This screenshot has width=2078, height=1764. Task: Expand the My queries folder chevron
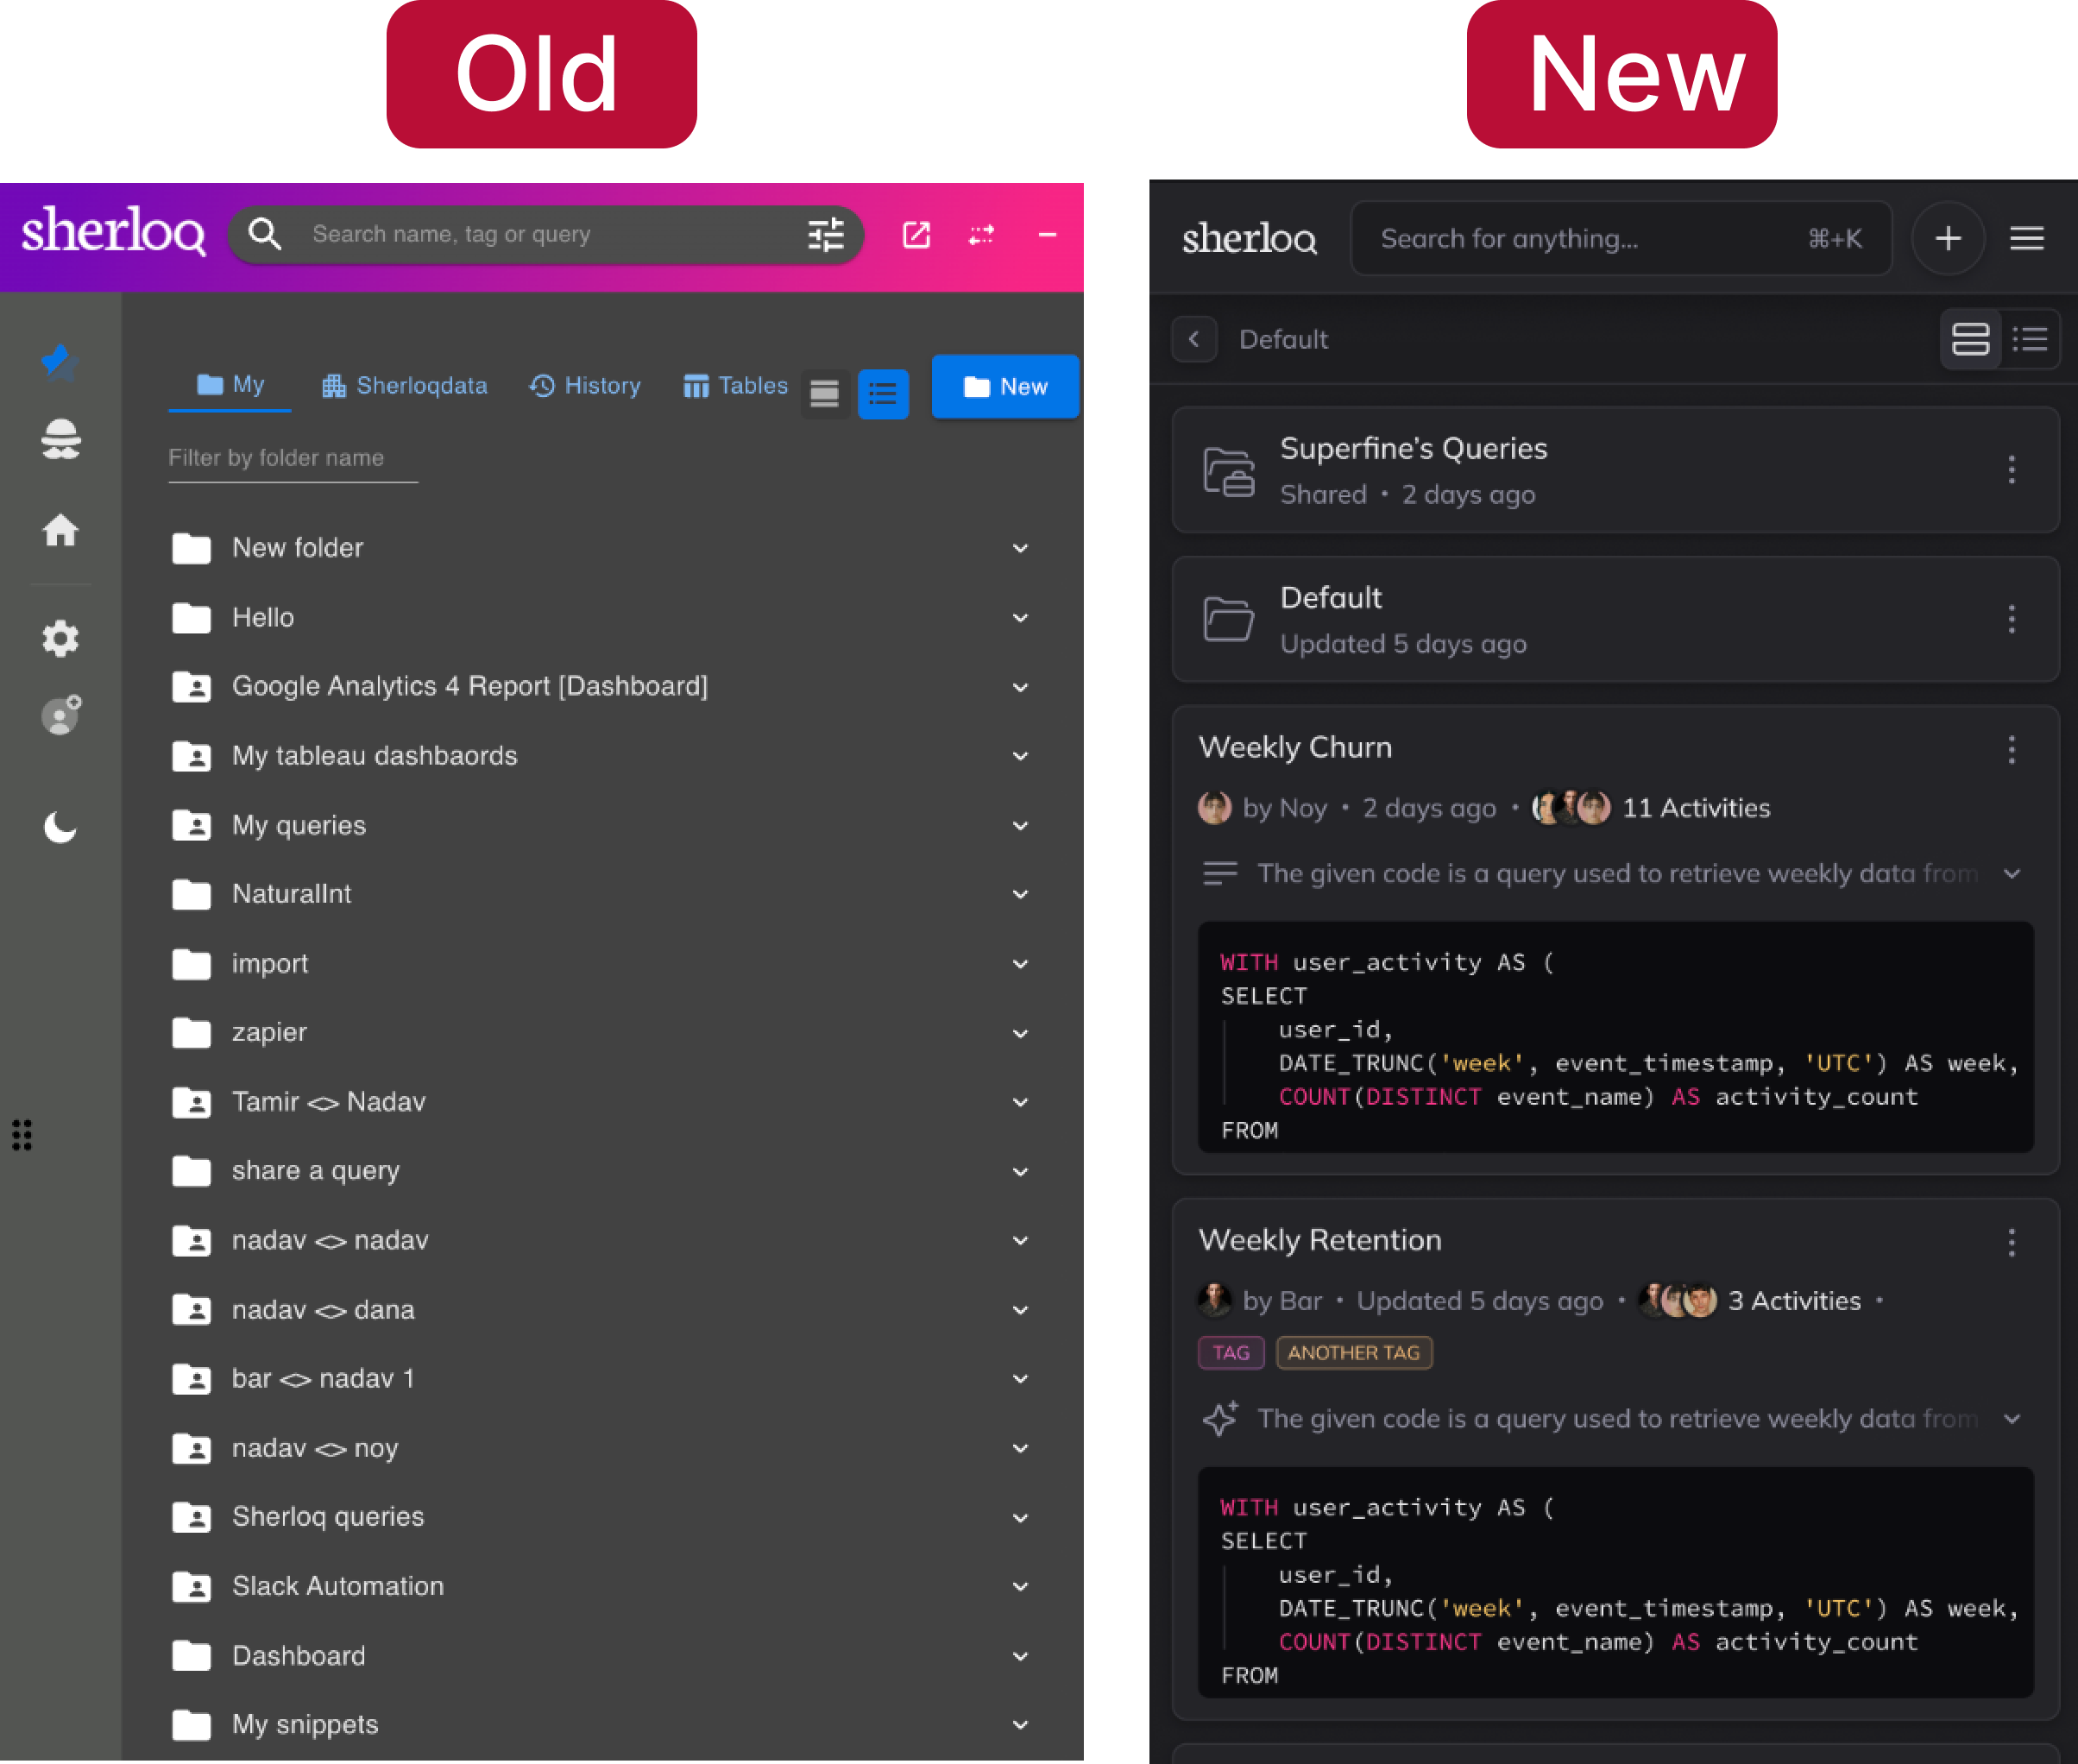pos(1020,826)
